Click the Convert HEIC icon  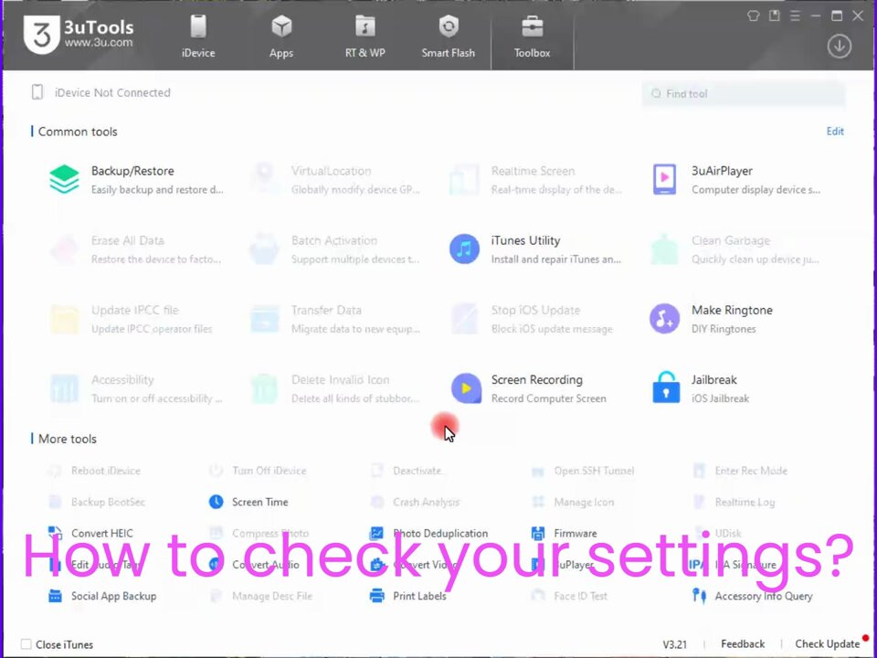[x=55, y=533]
